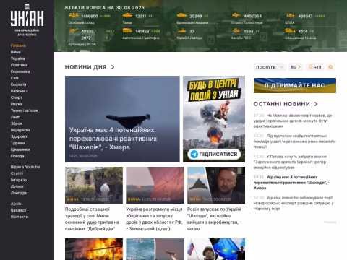Open Цікавинки section in sidebar

20,149
